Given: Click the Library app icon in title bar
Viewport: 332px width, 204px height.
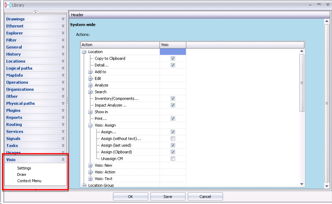Looking at the screenshot, I should point(8,5).
